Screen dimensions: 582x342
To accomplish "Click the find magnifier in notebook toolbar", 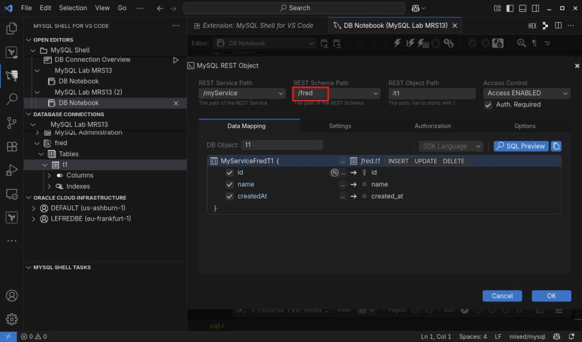I will tap(522, 43).
